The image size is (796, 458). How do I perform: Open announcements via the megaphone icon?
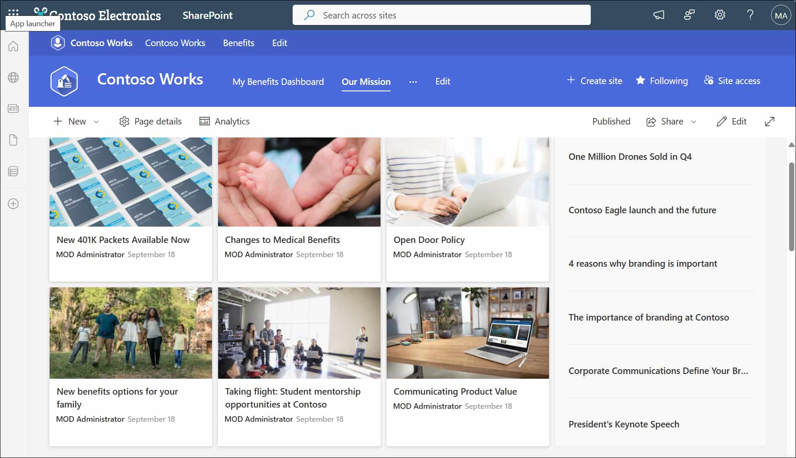tap(659, 15)
